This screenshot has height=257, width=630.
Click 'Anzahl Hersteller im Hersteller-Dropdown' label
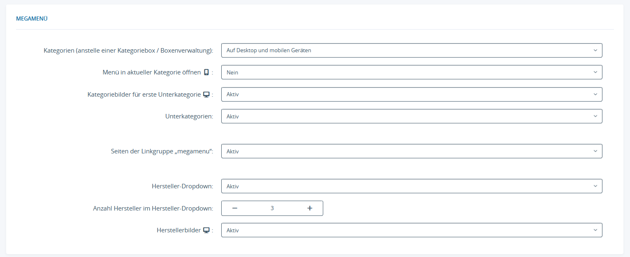point(153,208)
